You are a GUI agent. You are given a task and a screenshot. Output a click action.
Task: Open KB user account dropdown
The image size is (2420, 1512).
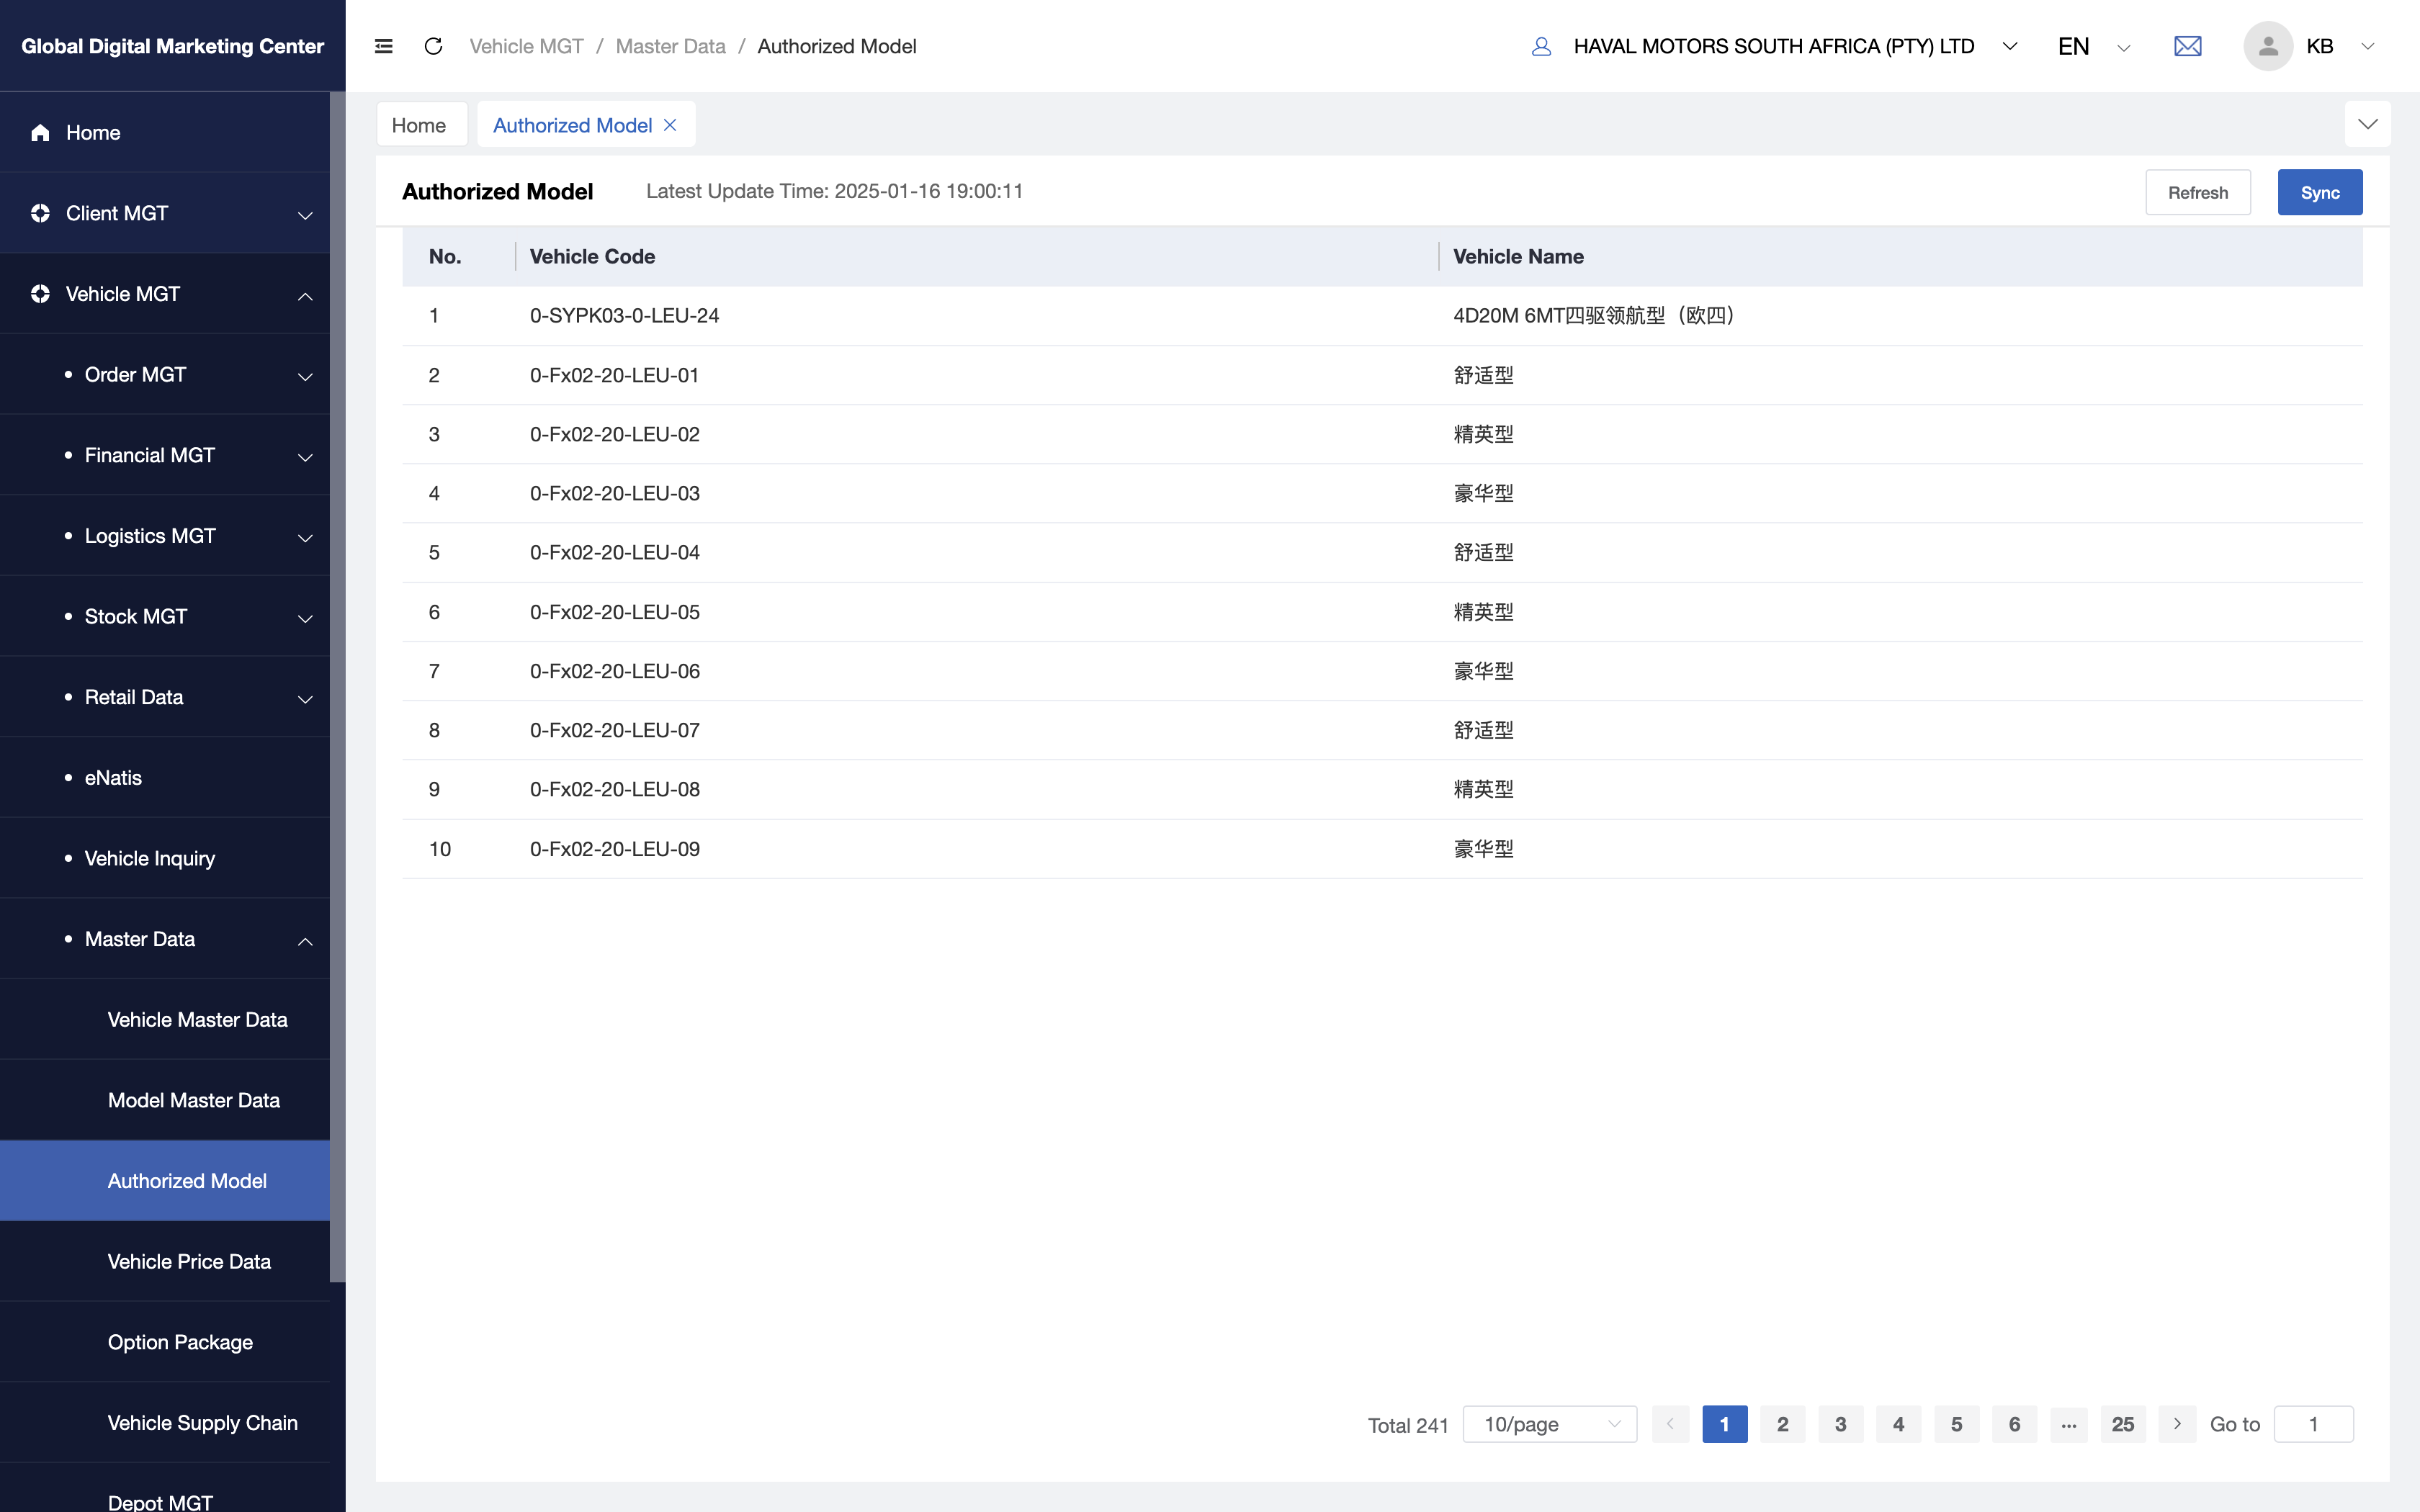point(2367,46)
